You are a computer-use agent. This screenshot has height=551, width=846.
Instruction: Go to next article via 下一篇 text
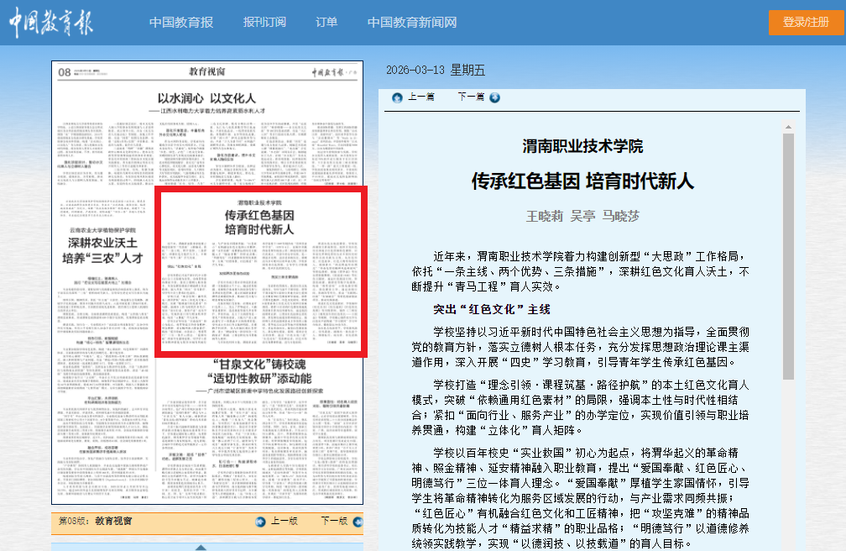click(x=471, y=97)
